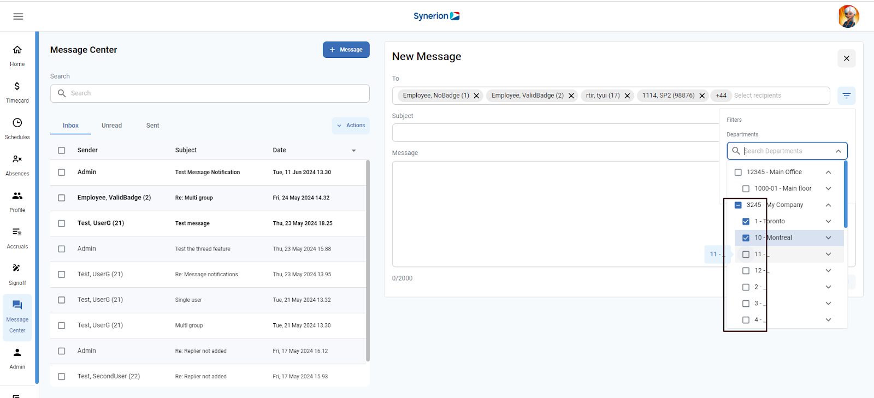Expand 1000-01 - Main floor node
This screenshot has height=398, width=874.
828,188
